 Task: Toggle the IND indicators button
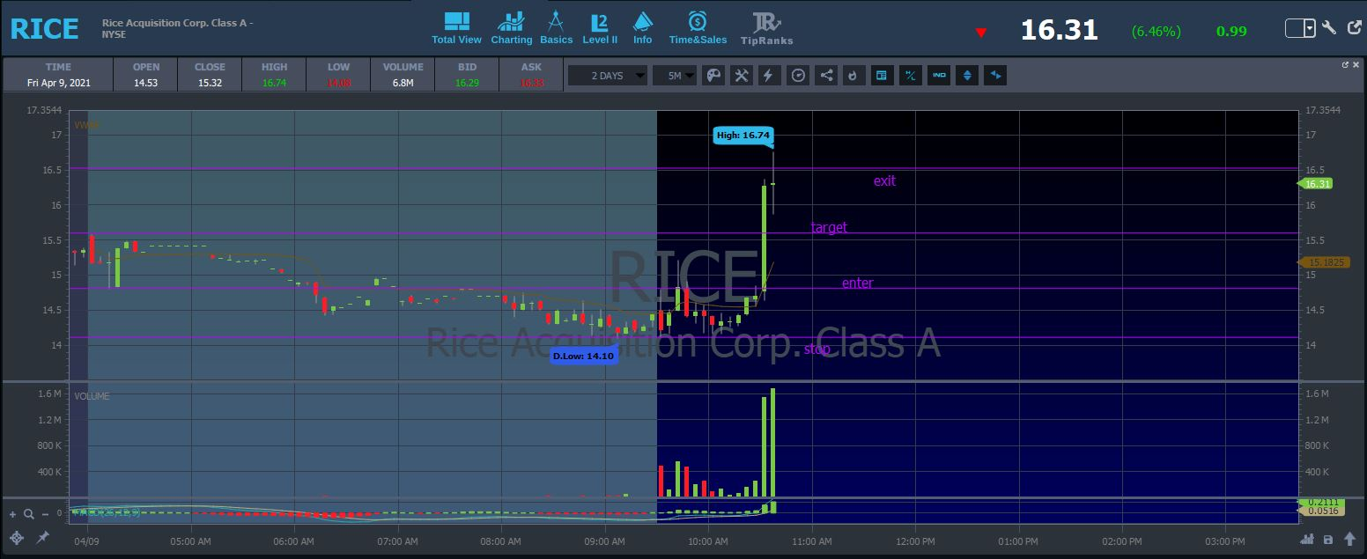939,76
